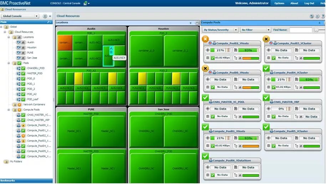Select container_0_0 tile in Houston POD_0

[146, 51]
